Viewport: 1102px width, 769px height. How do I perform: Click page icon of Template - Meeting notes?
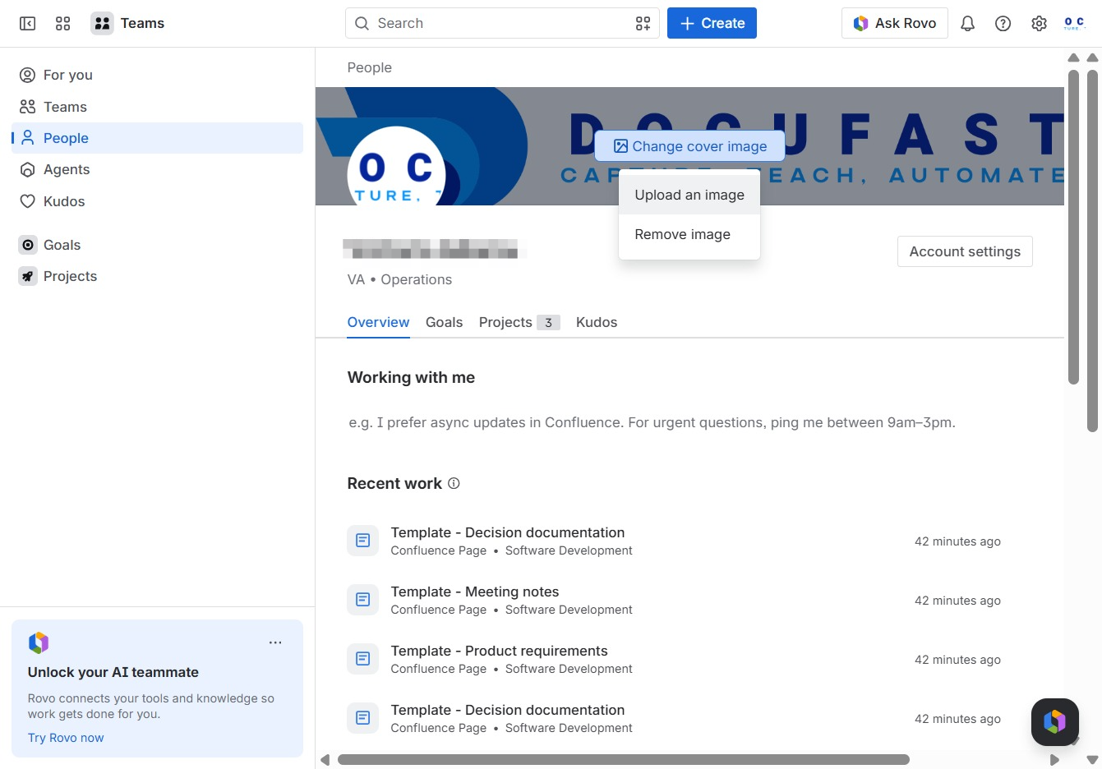362,600
